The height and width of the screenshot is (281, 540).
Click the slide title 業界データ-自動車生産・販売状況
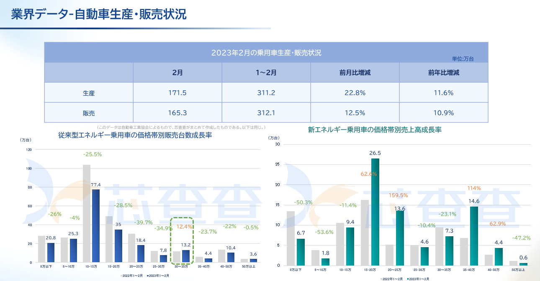click(x=98, y=15)
